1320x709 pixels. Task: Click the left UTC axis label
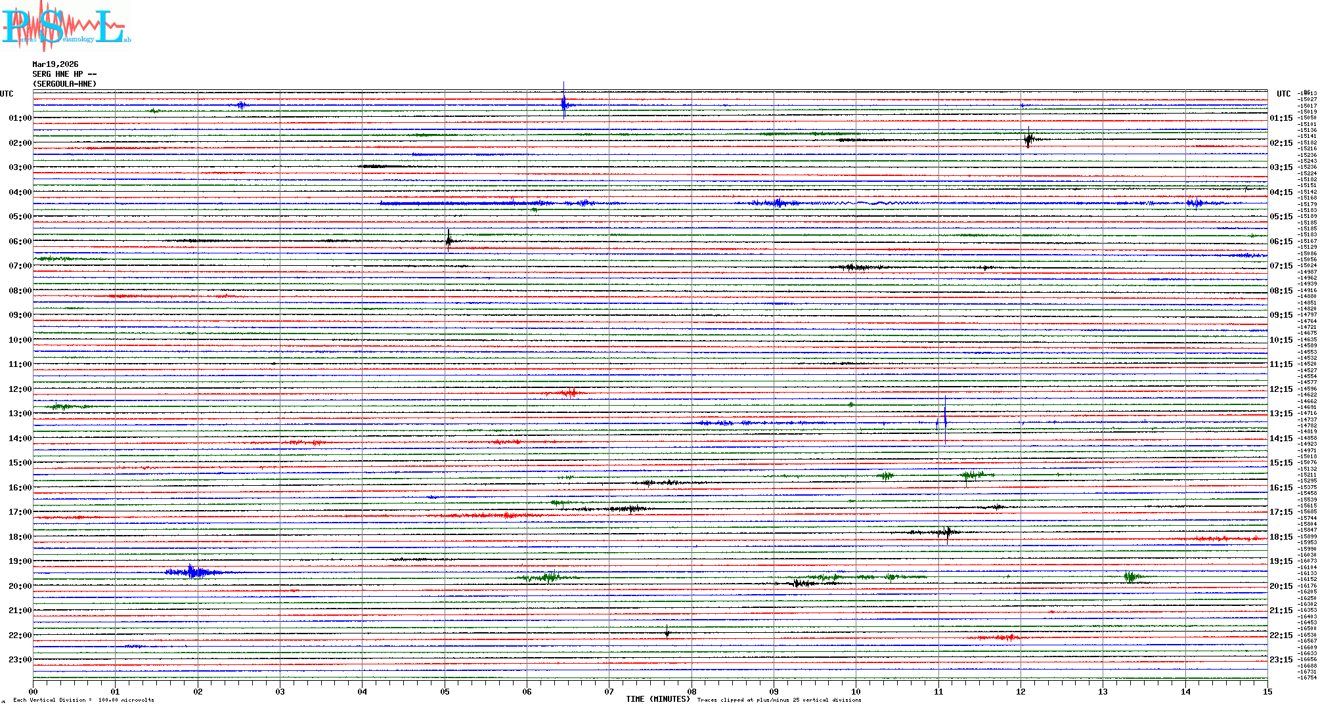pyautogui.click(x=7, y=94)
